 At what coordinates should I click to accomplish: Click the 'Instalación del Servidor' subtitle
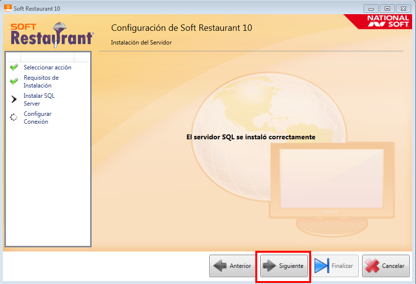(141, 43)
